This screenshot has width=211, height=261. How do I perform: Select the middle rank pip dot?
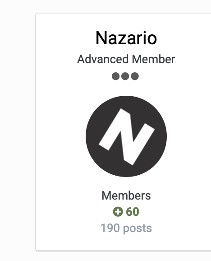[125, 76]
